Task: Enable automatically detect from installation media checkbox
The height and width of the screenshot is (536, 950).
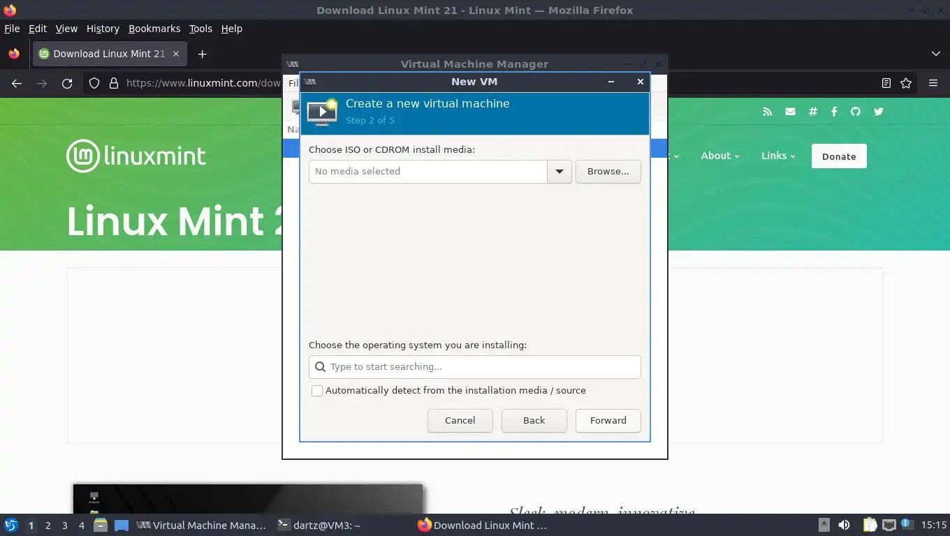Action: (317, 391)
